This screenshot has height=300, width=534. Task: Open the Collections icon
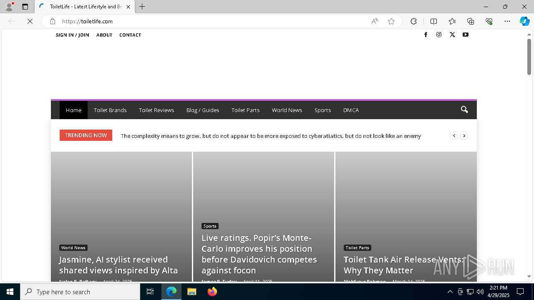(x=471, y=21)
